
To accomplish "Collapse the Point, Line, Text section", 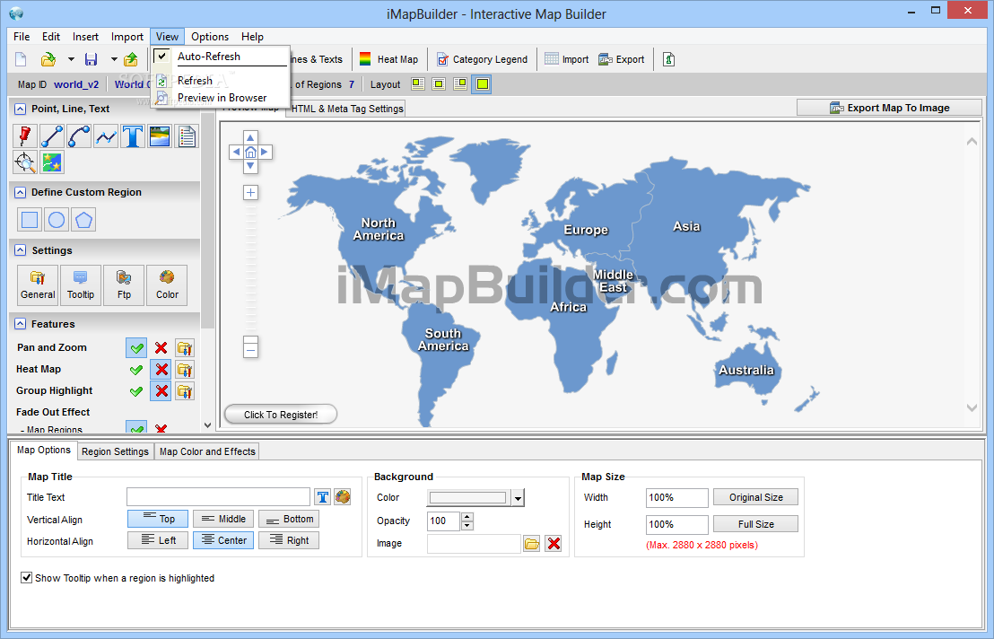I will coord(21,109).
